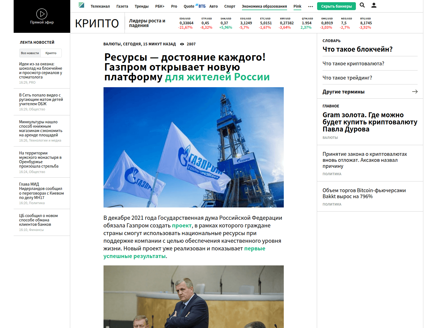Open the Газета menu item
437x328 pixels.
coord(122,6)
